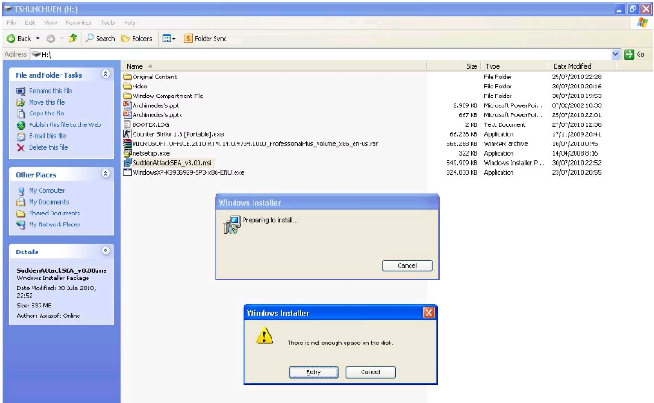Close the Windows Installer warning dialog

click(428, 313)
